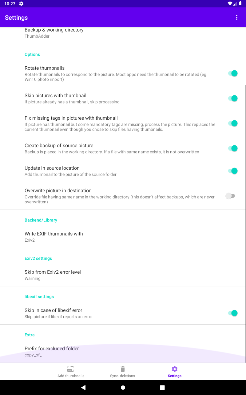Tap the status bar gear icon
This screenshot has width=246, height=395.
point(21,4)
